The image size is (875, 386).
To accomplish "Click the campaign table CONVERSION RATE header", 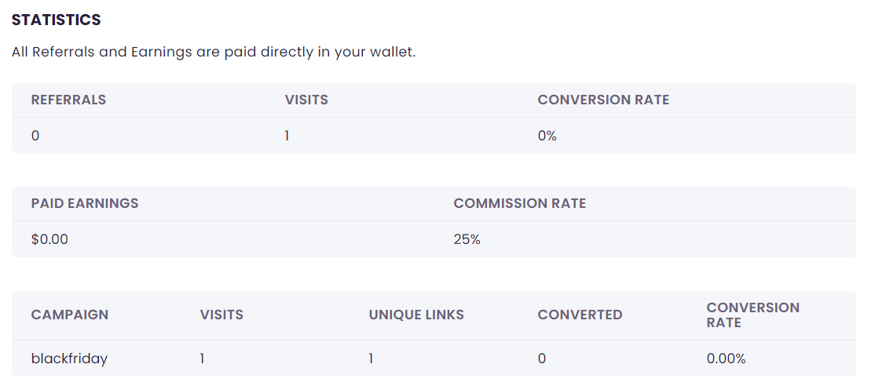I will [x=752, y=315].
